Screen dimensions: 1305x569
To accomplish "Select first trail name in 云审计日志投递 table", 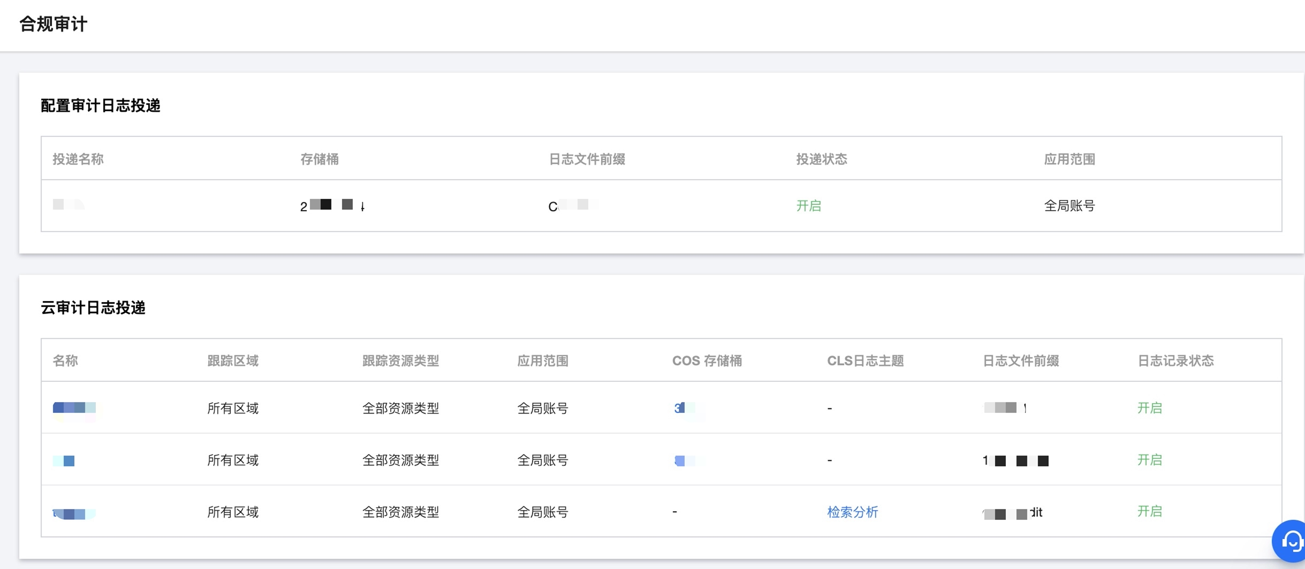I will [74, 408].
